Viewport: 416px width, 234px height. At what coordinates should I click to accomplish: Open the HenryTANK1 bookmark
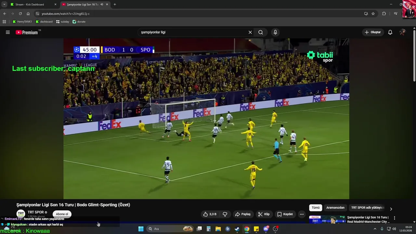tap(22, 22)
